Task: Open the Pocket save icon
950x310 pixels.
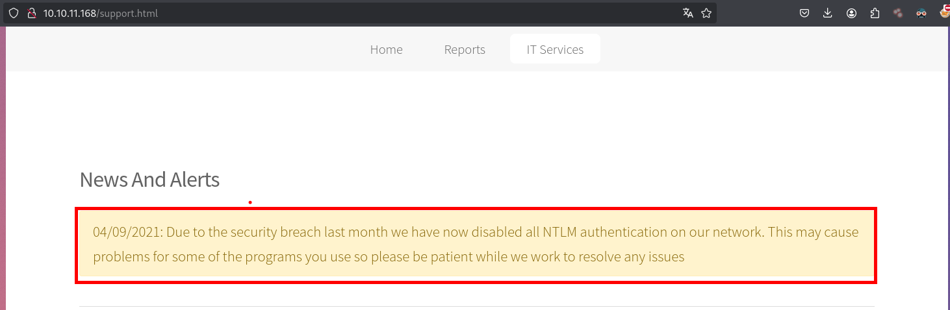Action: 804,13
